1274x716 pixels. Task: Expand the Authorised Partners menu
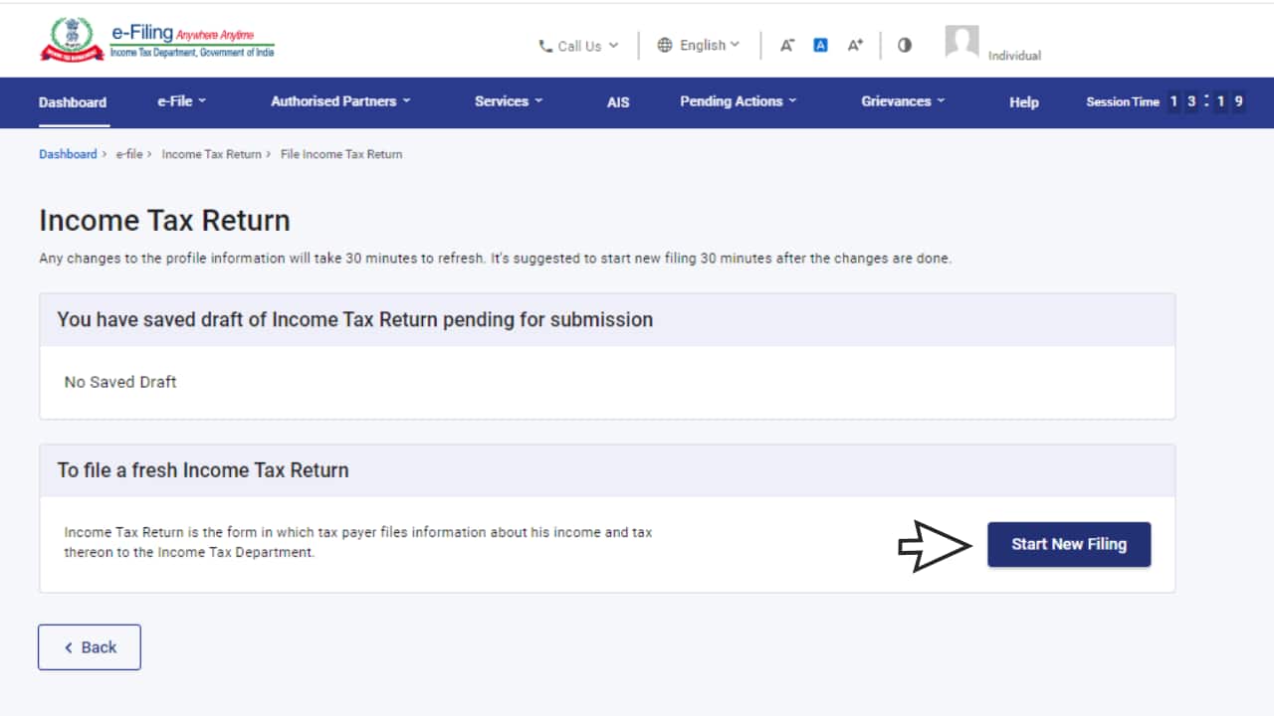tap(340, 101)
